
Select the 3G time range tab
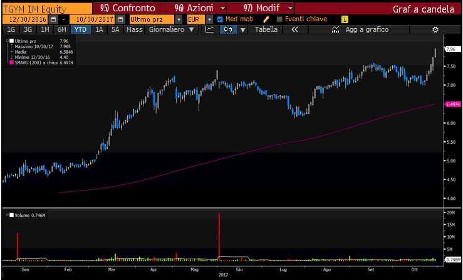click(28, 29)
